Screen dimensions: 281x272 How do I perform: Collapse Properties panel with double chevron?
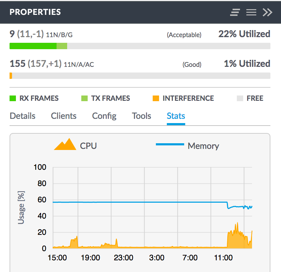point(268,12)
